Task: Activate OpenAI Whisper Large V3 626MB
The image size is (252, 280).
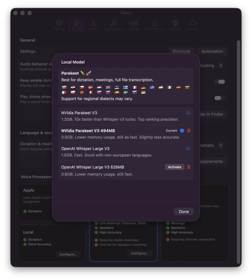Action: (174, 167)
